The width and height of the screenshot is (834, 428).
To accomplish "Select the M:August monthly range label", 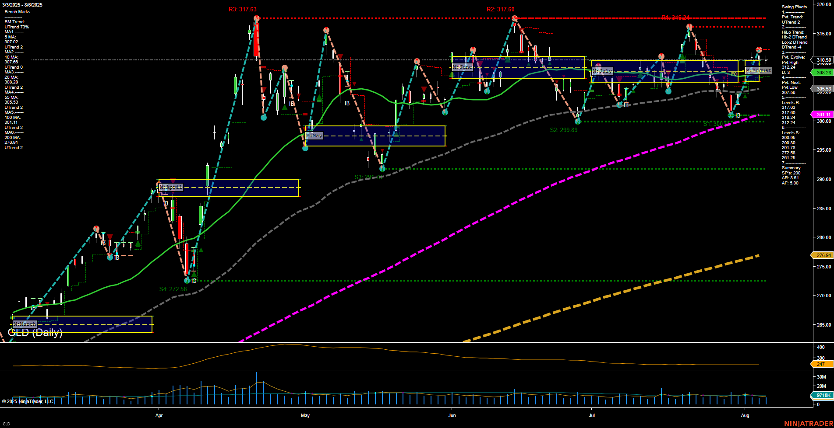I will [759, 70].
